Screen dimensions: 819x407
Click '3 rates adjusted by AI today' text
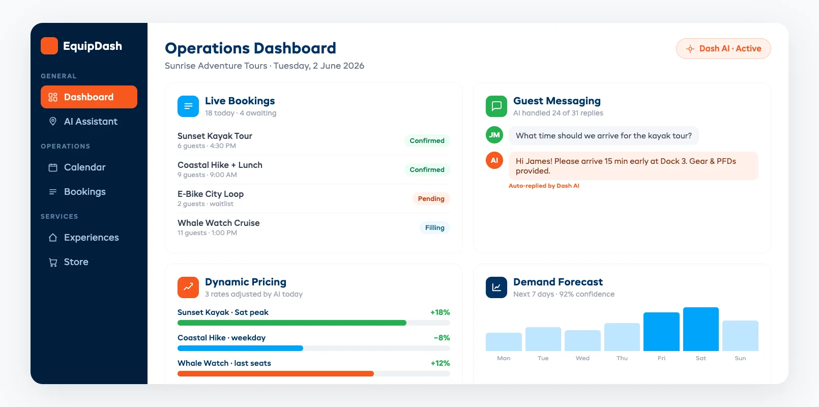254,294
